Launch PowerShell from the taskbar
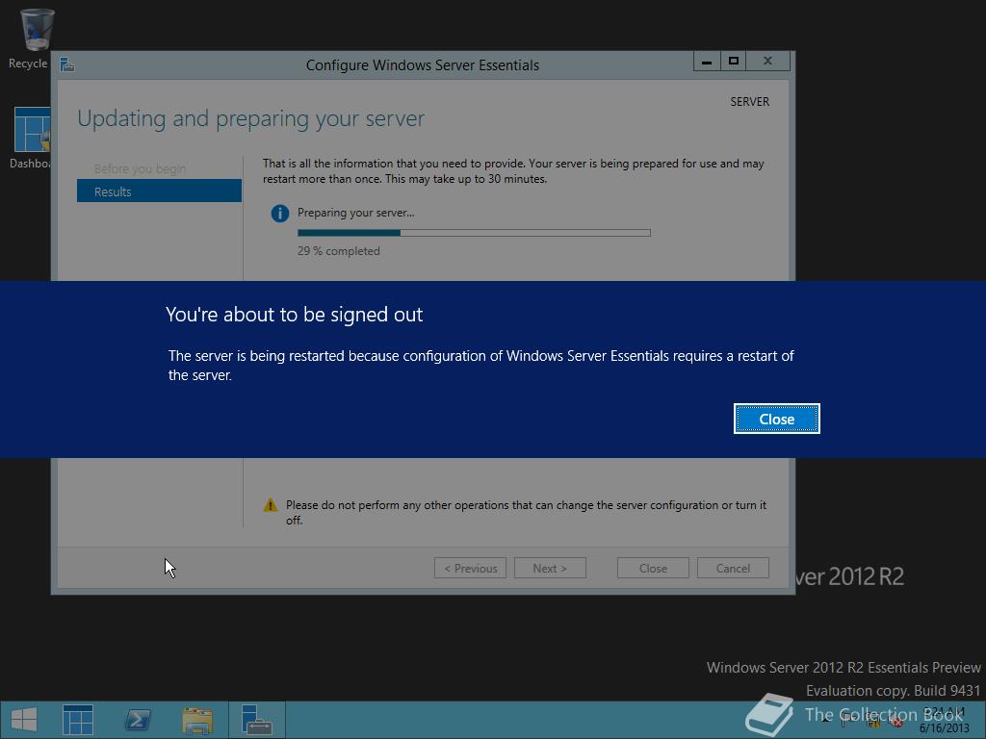Screen dimensions: 986x739 138,720
